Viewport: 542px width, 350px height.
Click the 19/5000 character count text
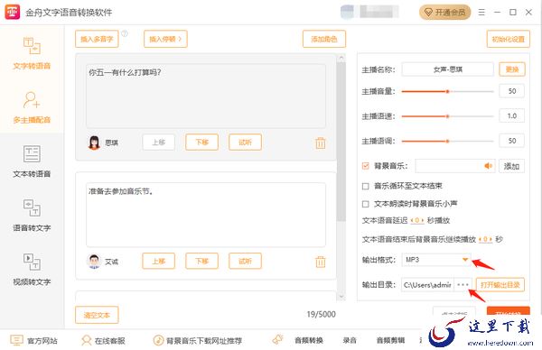click(321, 315)
